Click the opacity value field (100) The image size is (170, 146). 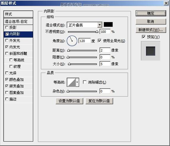tap(105, 32)
